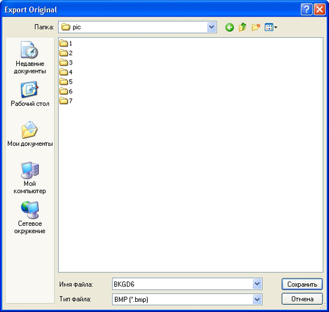This screenshot has height=312, width=329.
Task: Select folder icon named 7
Action: click(x=63, y=101)
